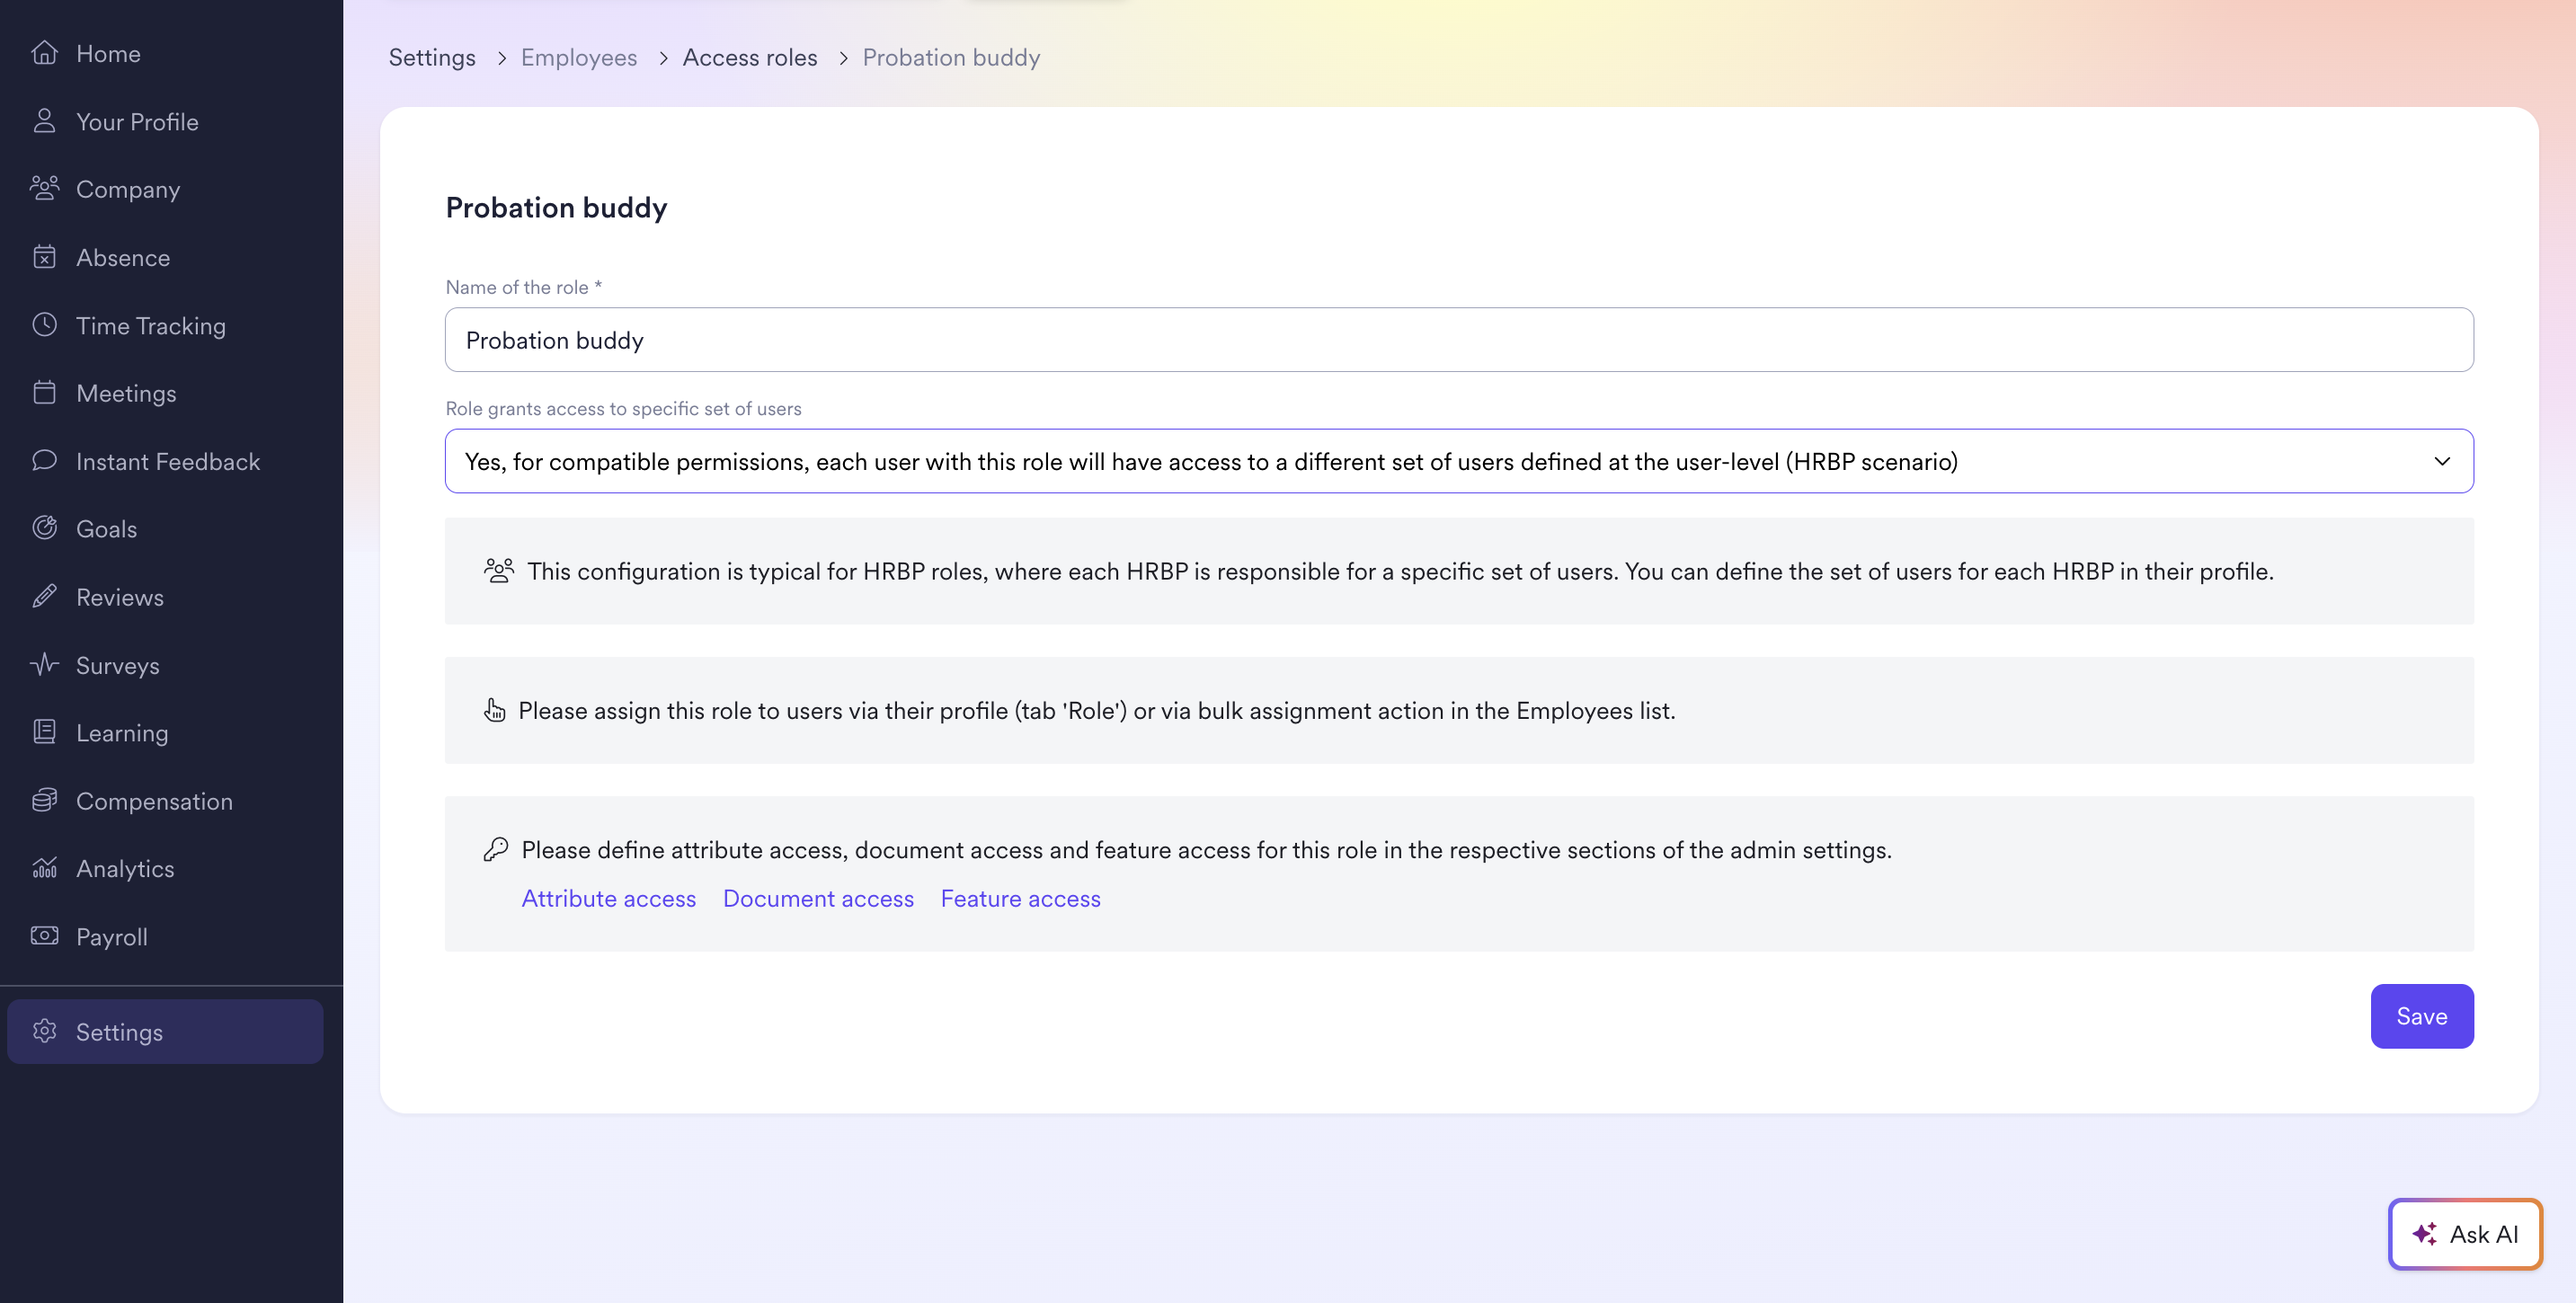Click the Surveys pulse icon
The width and height of the screenshot is (2576, 1303).
[x=44, y=665]
